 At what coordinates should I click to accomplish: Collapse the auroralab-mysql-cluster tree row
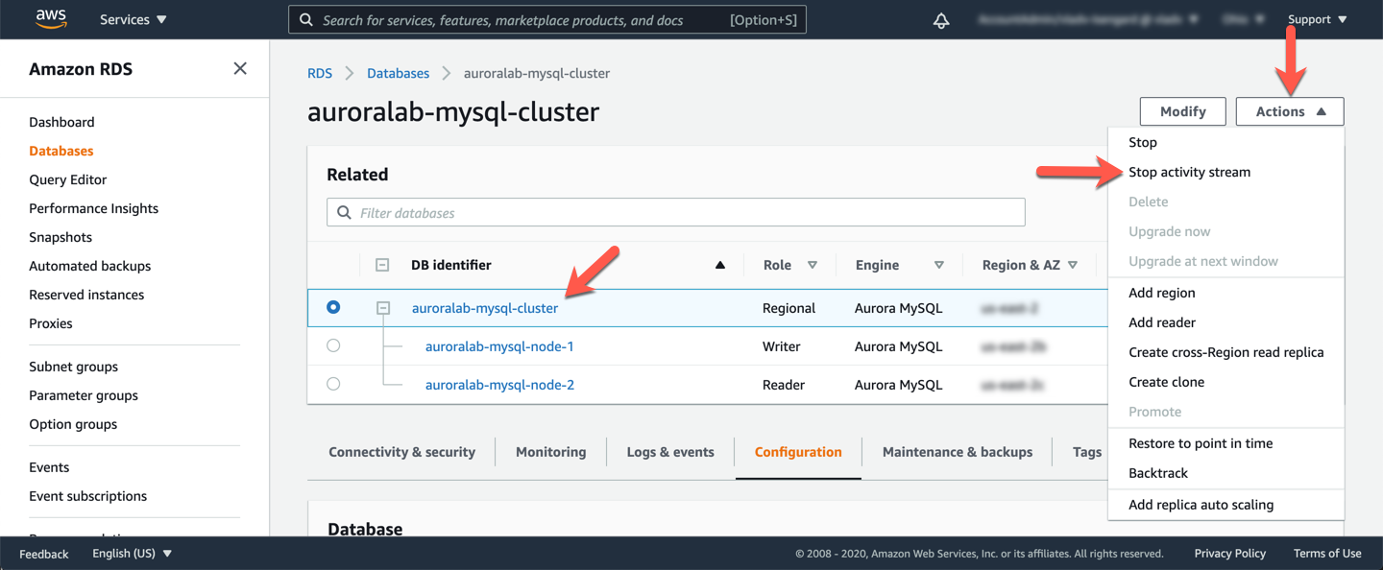(x=383, y=308)
